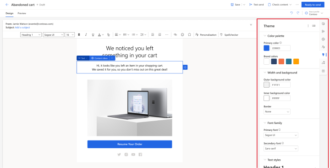Click the blue move handle beside text block
Image resolution: width=330 pixels, height=168 pixels.
185,67
